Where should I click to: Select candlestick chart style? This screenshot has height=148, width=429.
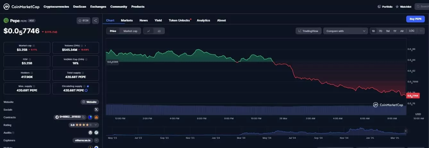click(159, 31)
